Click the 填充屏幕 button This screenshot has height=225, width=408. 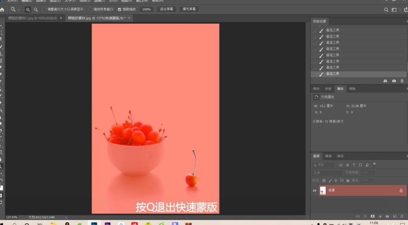pos(189,9)
